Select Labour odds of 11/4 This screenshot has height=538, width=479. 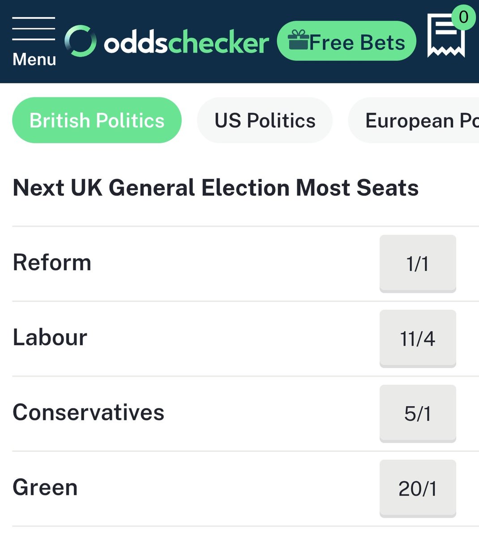coord(418,338)
